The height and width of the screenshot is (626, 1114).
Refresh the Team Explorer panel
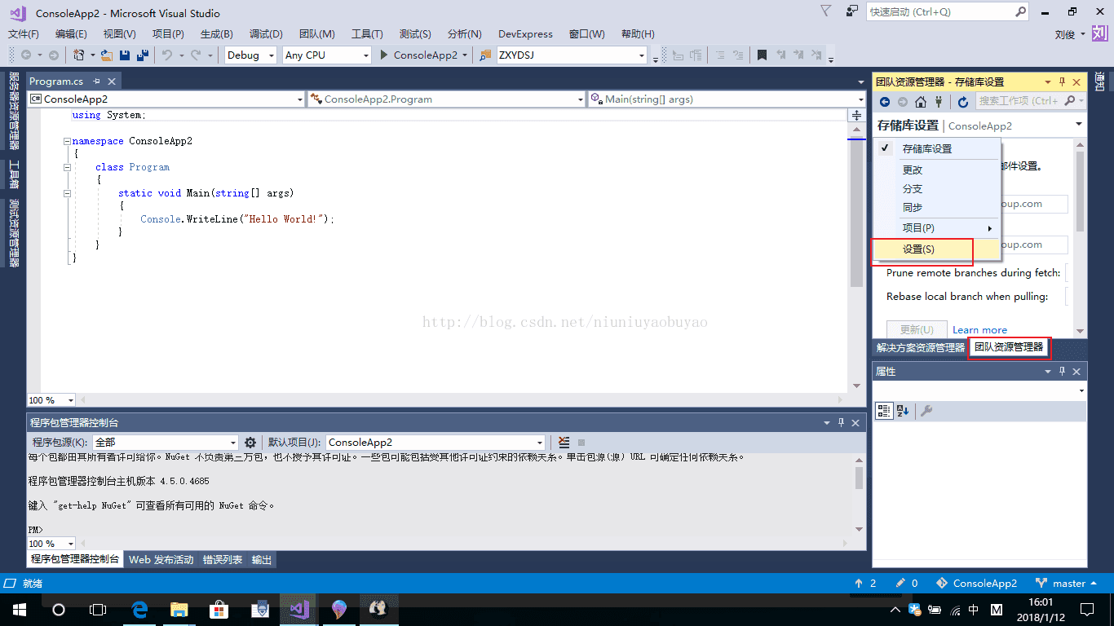(963, 102)
